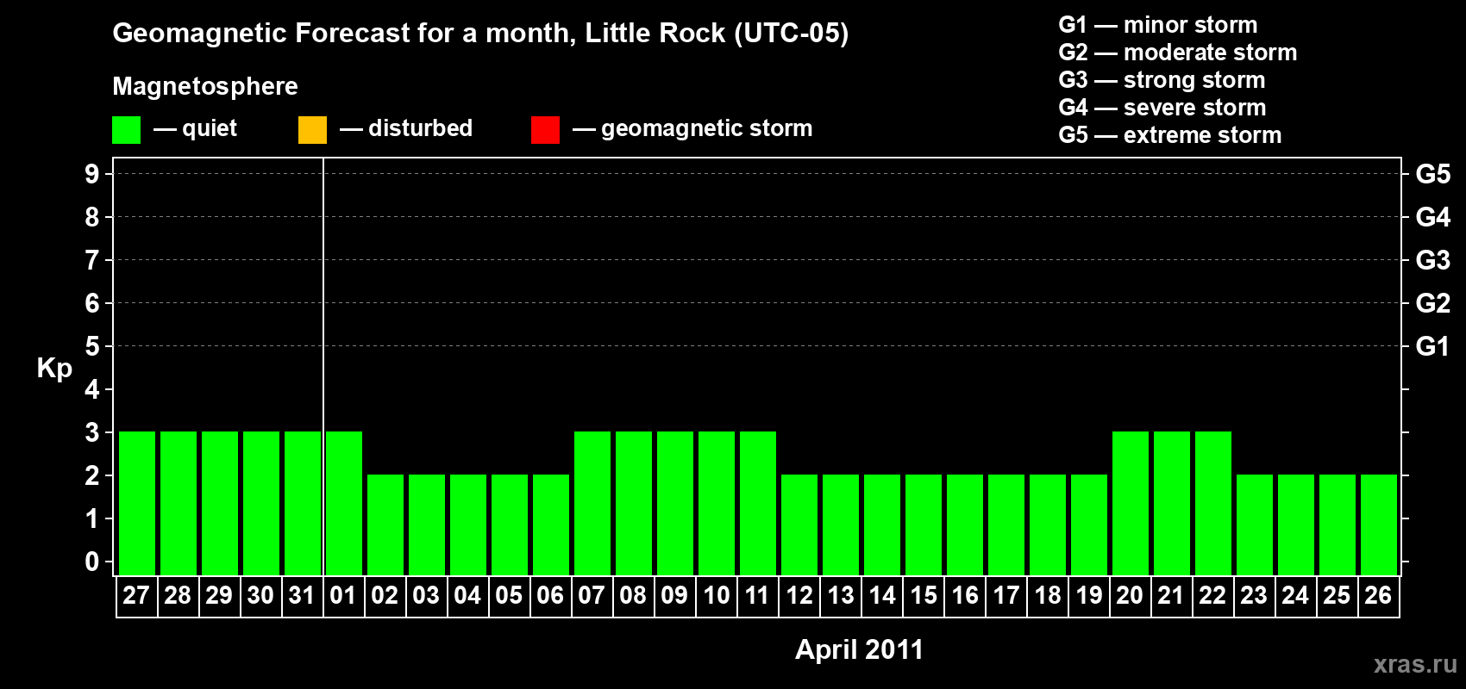Screen dimensions: 1466x689
Task: Click date label 20 on the axis
Action: click(x=1130, y=595)
